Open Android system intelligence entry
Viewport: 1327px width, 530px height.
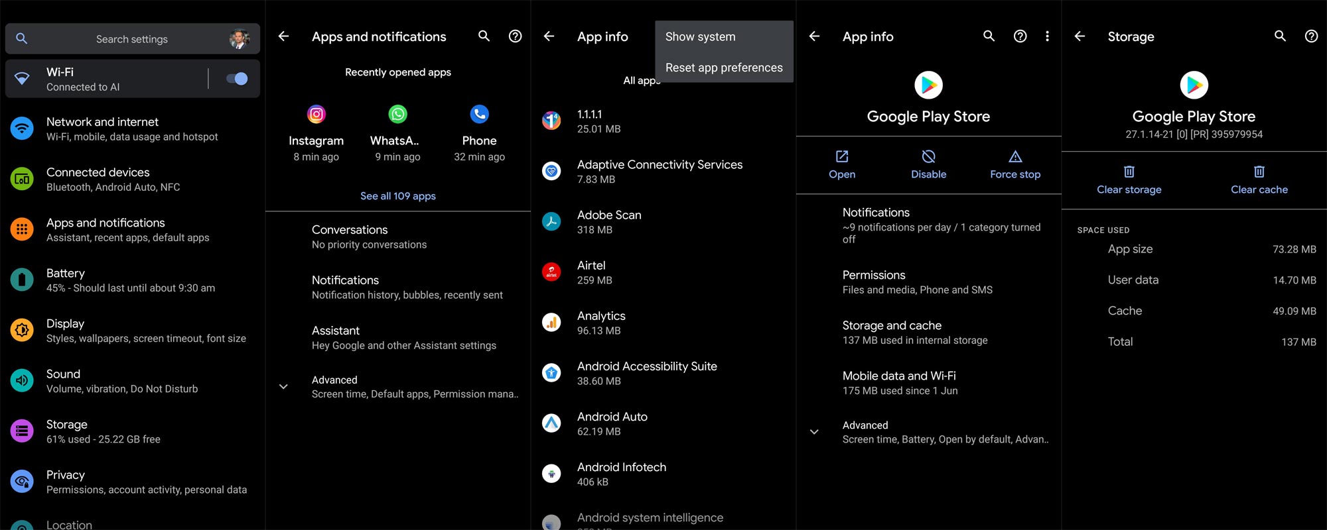(x=663, y=520)
